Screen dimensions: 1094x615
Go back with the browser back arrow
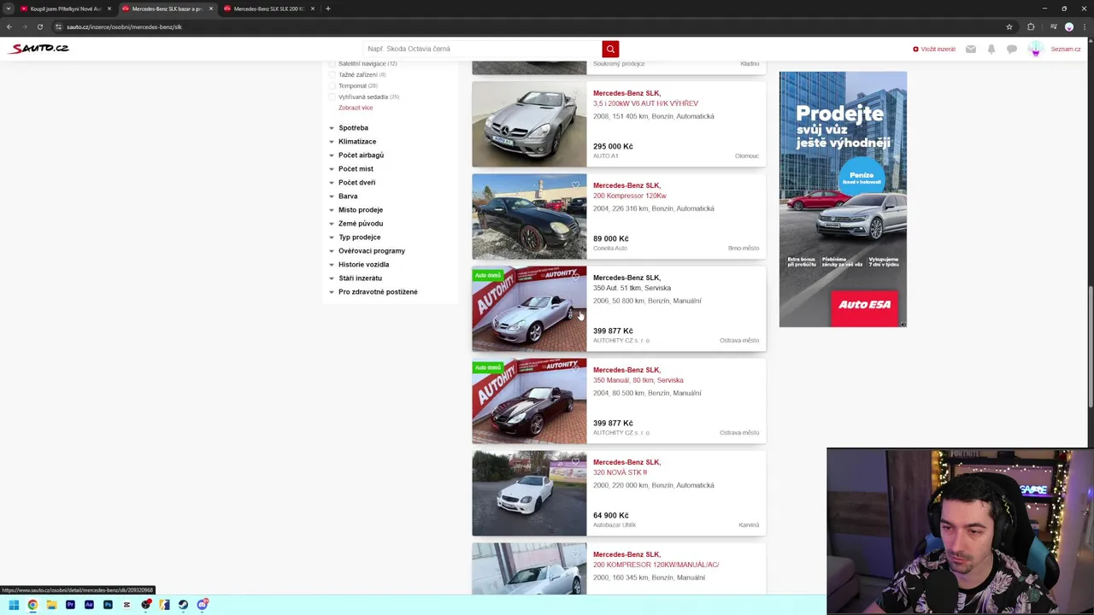(9, 26)
